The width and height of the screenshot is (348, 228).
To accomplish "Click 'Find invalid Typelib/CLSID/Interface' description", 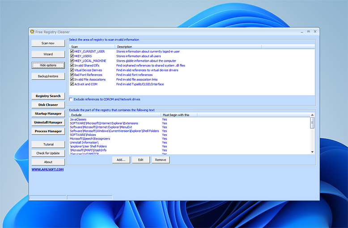I will (x=140, y=84).
